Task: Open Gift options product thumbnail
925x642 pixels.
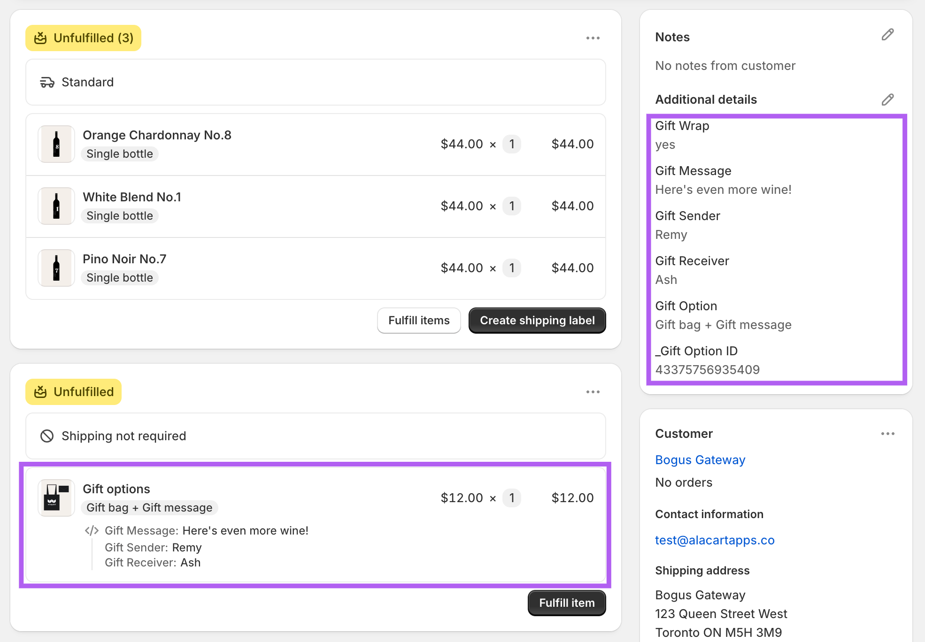Action: pos(56,498)
